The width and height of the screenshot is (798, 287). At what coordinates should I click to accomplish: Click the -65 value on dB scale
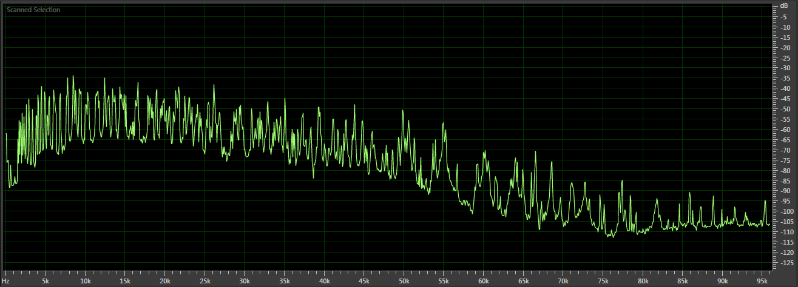785,140
